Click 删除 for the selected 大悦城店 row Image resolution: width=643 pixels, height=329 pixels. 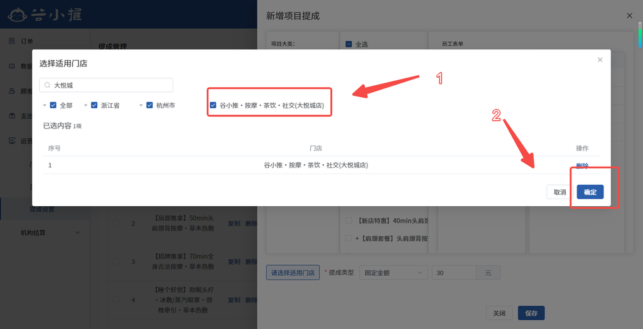582,165
